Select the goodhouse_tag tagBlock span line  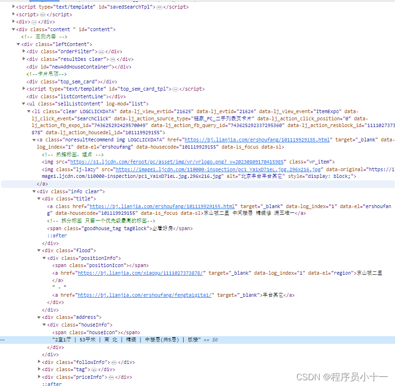pyautogui.click(x=120, y=228)
